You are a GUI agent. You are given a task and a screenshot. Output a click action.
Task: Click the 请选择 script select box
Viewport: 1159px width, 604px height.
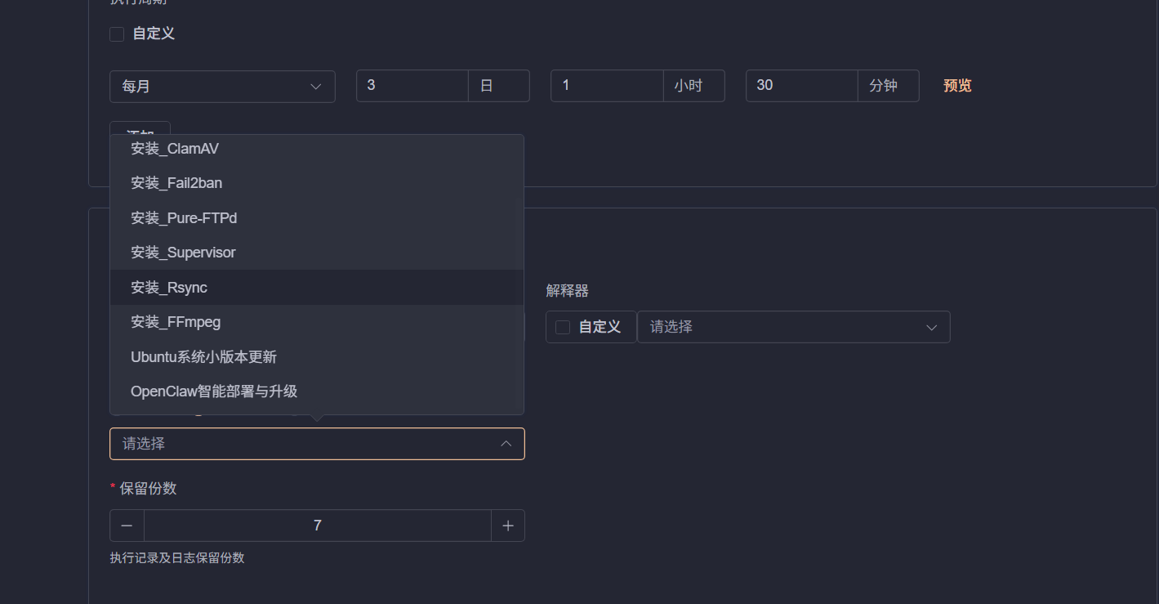pyautogui.click(x=302, y=444)
